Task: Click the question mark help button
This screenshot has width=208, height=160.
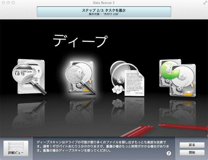Action: pos(169,153)
